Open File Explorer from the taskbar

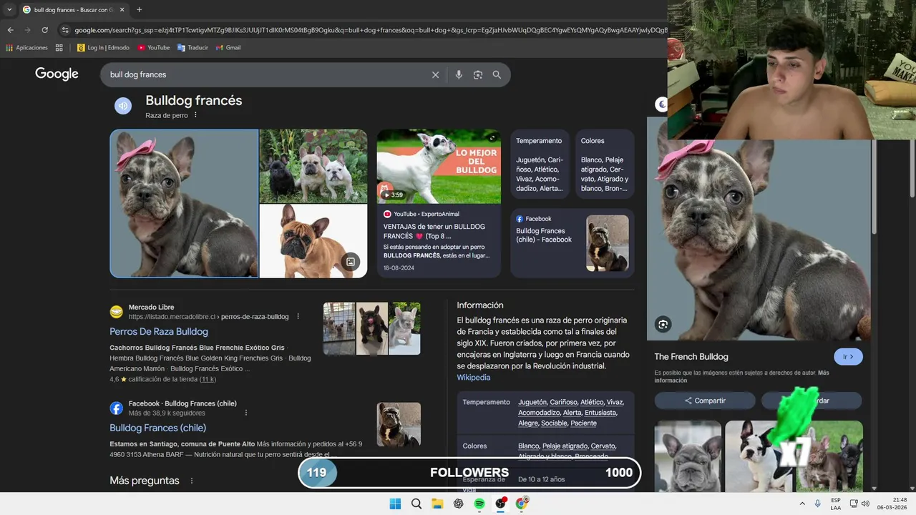[437, 504]
